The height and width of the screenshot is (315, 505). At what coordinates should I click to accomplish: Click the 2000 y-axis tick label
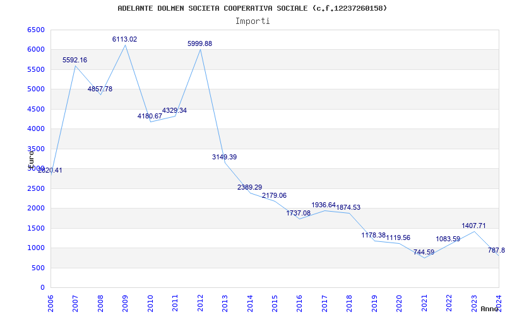coord(36,209)
